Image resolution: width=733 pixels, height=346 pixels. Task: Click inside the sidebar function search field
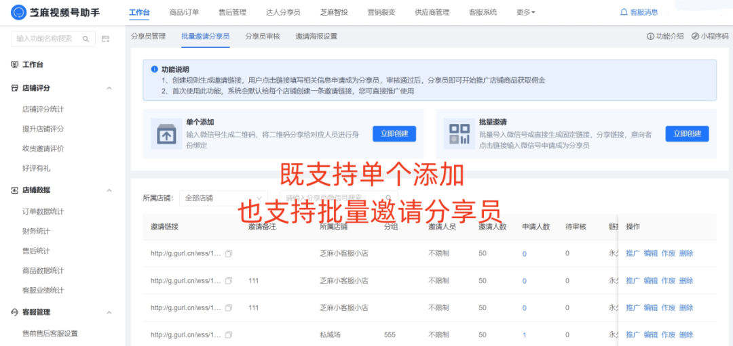[x=45, y=39]
